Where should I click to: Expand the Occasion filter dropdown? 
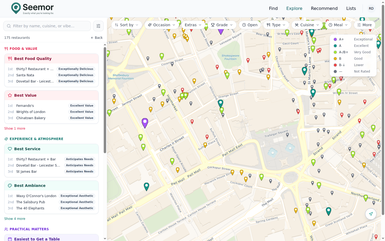pos(161,25)
